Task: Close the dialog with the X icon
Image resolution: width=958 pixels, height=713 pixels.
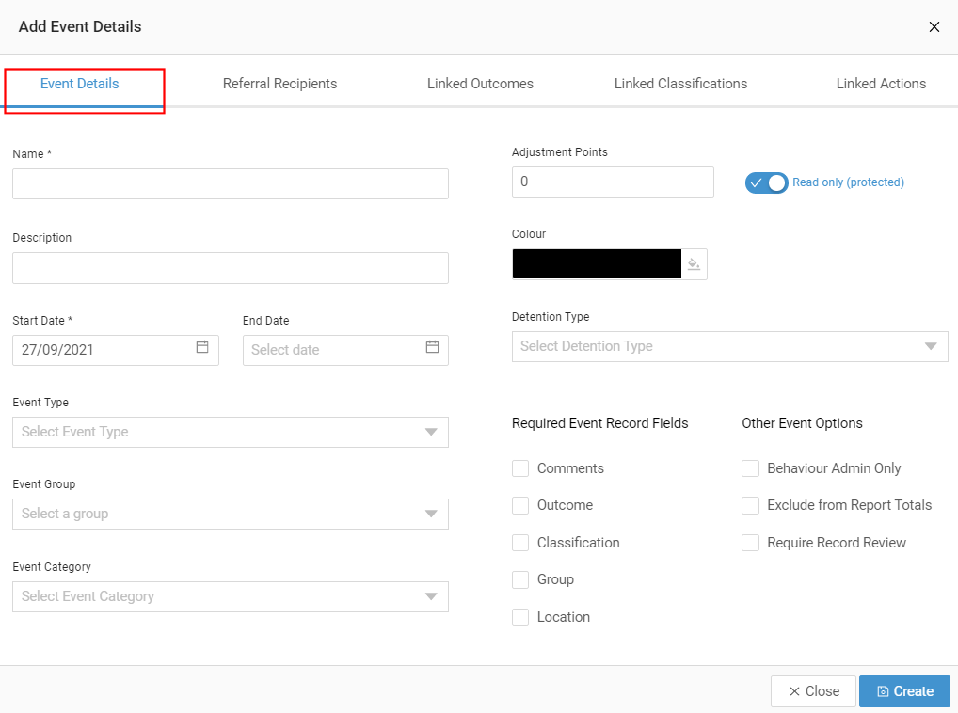Action: 934,27
